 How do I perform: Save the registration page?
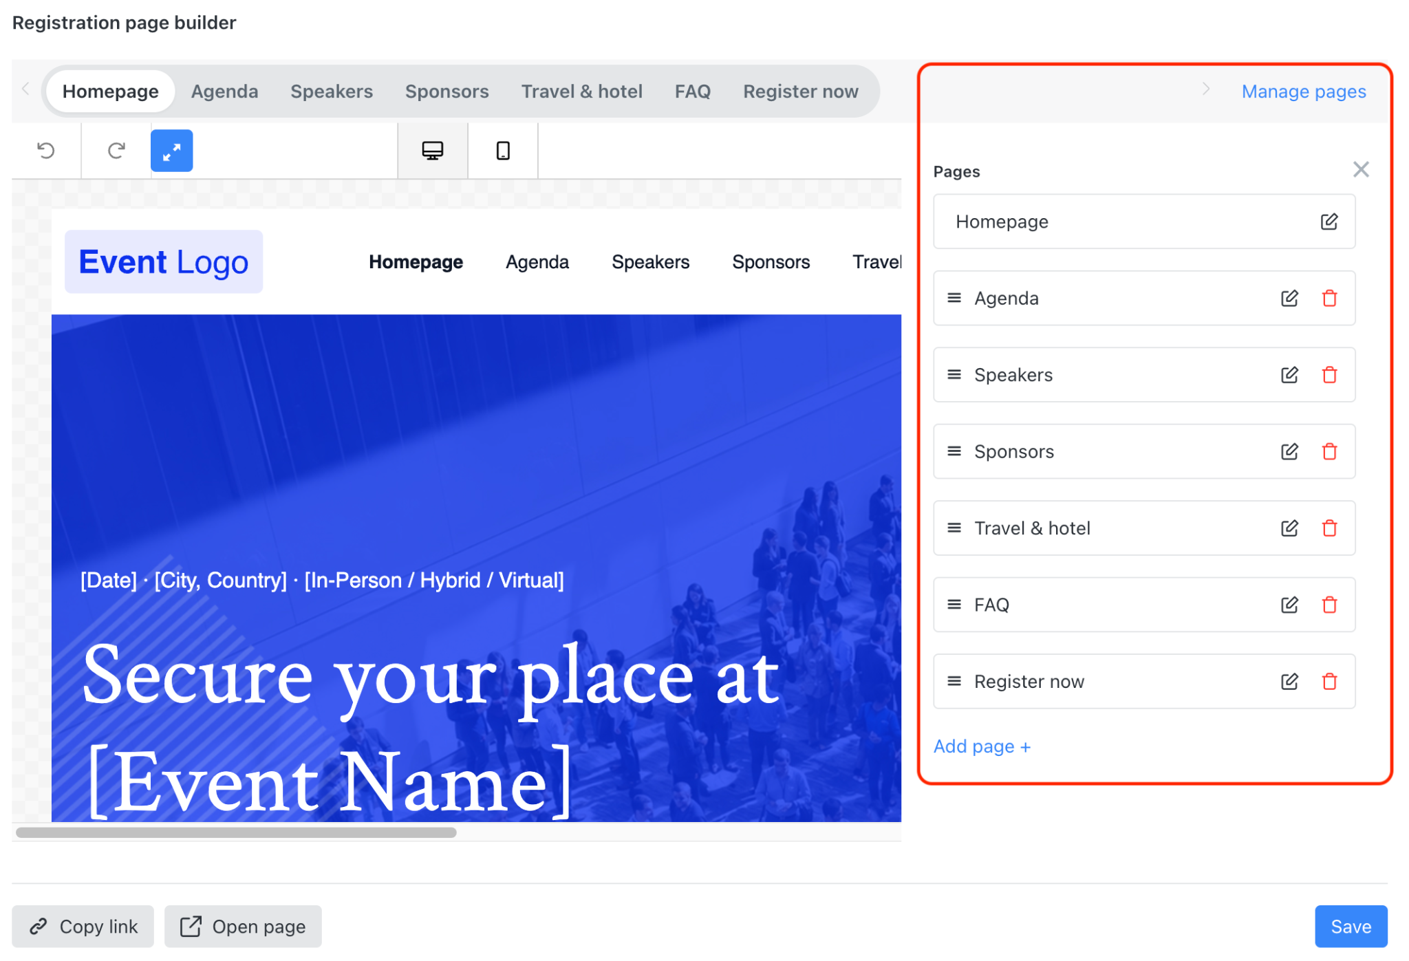tap(1351, 927)
